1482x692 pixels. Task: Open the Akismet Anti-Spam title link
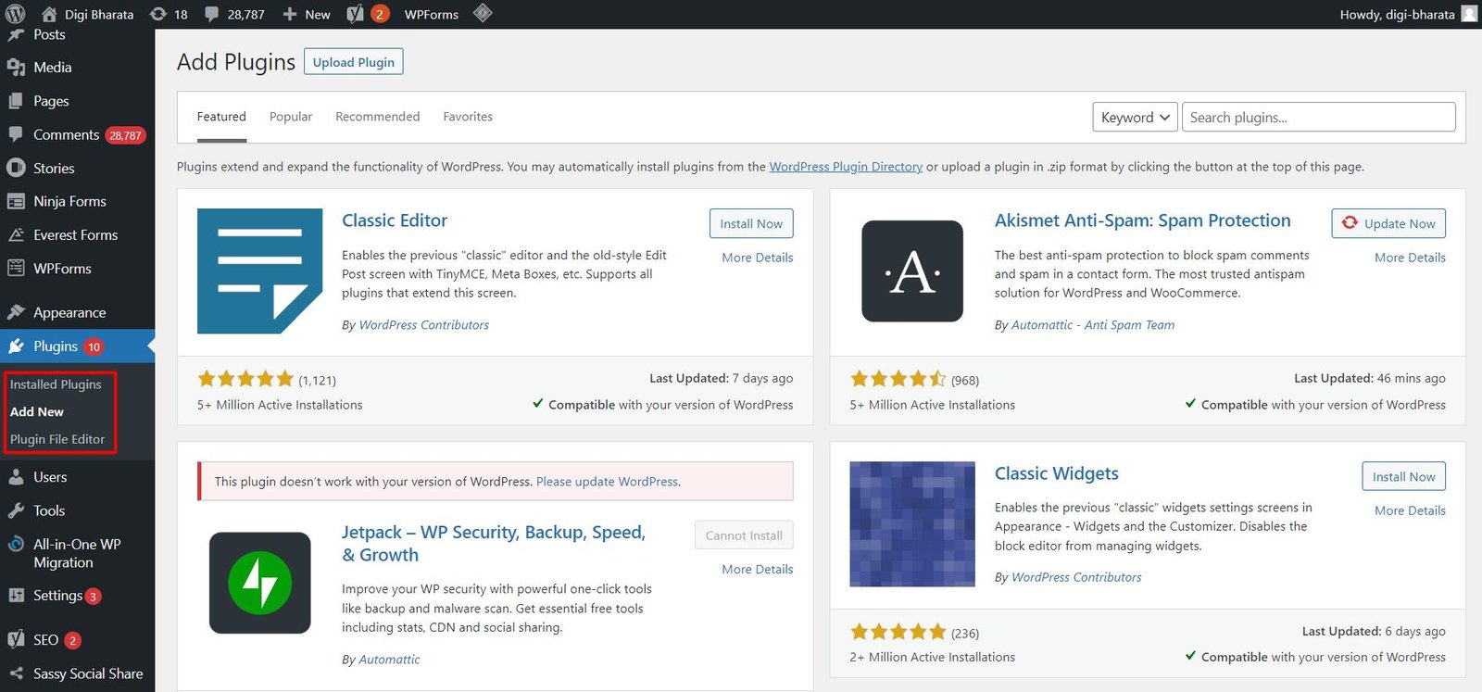coord(1142,220)
